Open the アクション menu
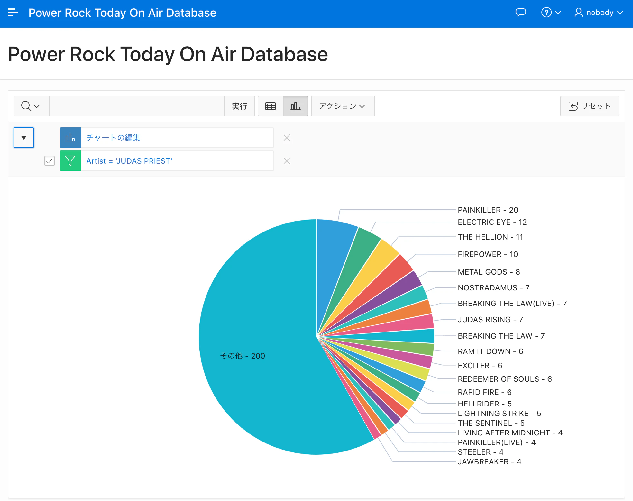The height and width of the screenshot is (501, 633). pos(342,106)
